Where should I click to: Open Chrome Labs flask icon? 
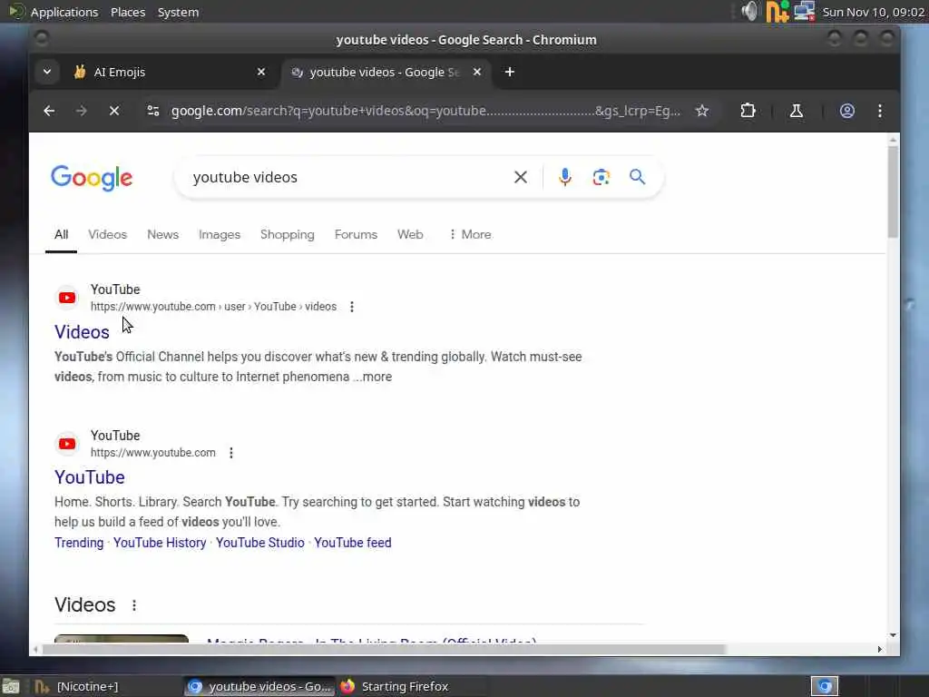pyautogui.click(x=797, y=111)
